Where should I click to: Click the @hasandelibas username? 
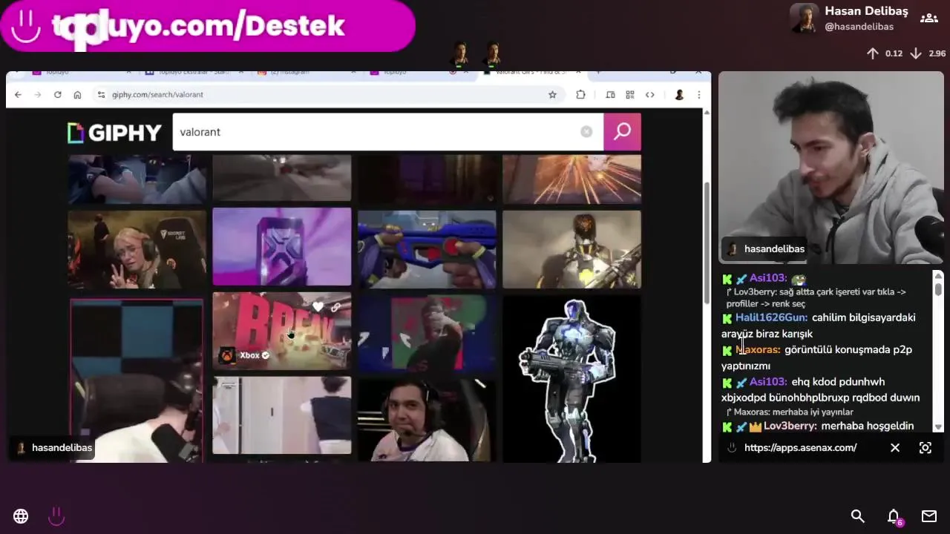pyautogui.click(x=859, y=27)
